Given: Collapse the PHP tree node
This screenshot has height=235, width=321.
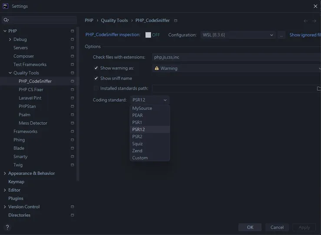Looking at the screenshot, I should point(5,31).
